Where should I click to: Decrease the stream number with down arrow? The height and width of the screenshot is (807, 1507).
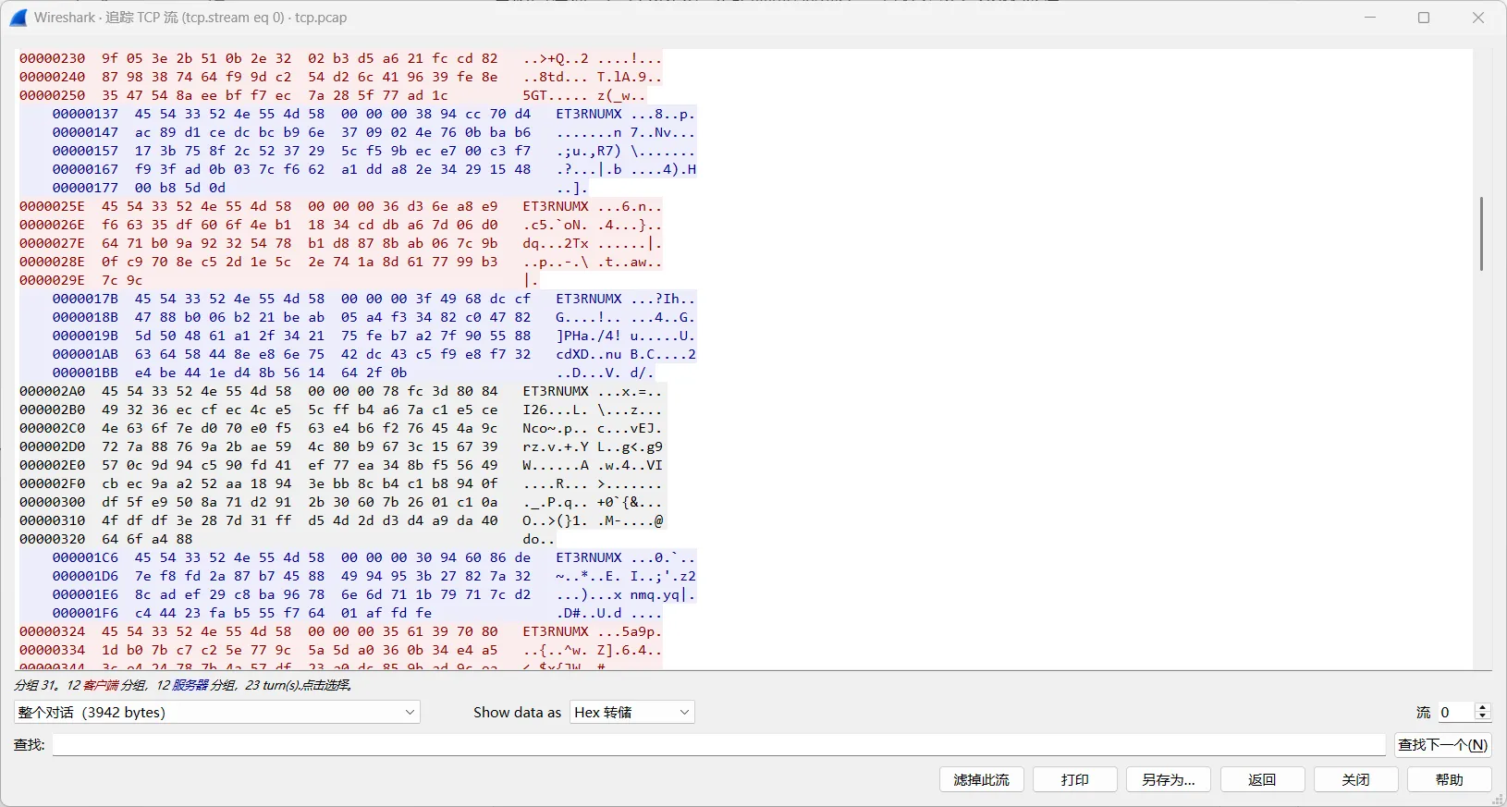(1483, 717)
